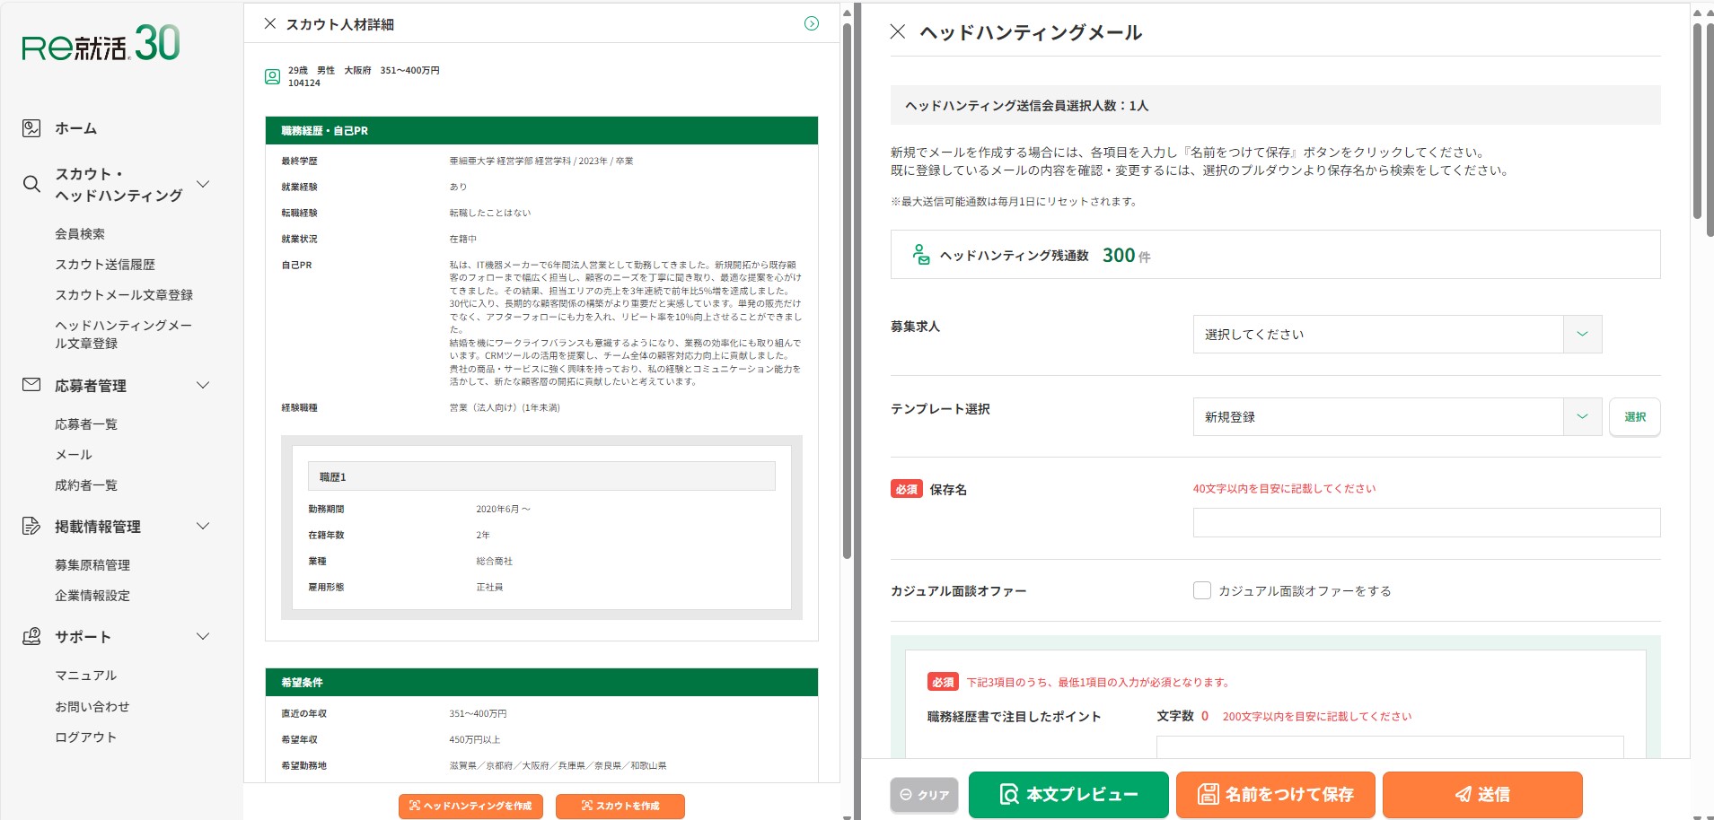Click the document-edit icon beside 掲載情報管理
The height and width of the screenshot is (820, 1714).
coord(31,526)
